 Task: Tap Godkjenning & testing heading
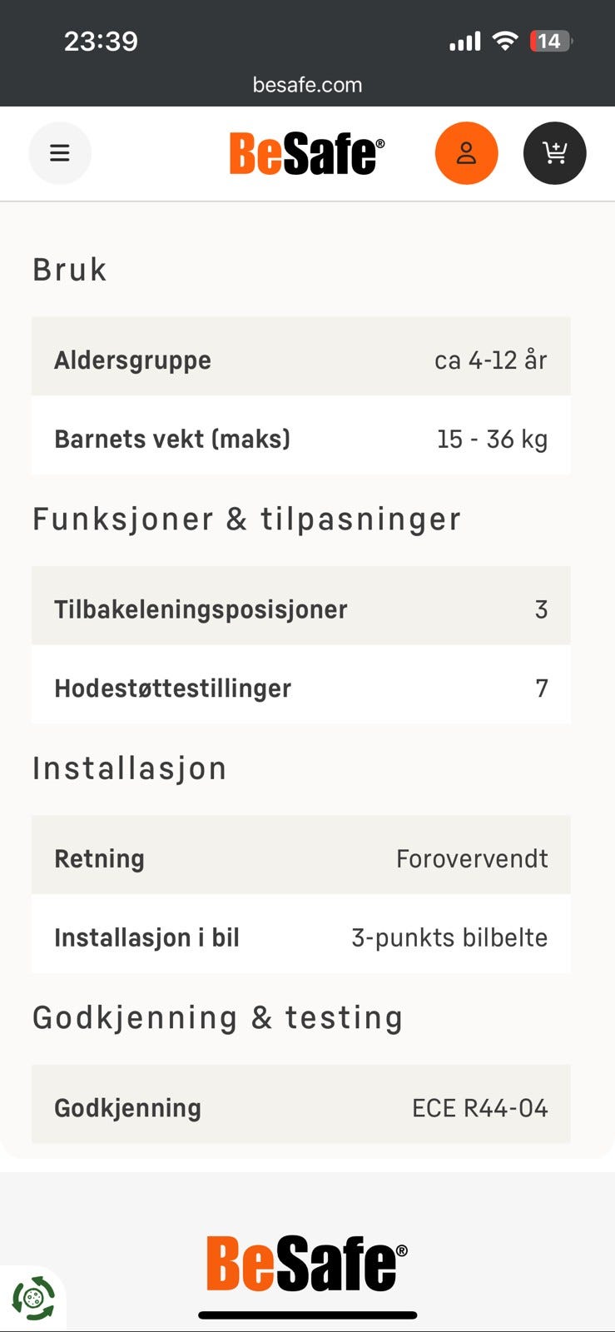tap(217, 1017)
